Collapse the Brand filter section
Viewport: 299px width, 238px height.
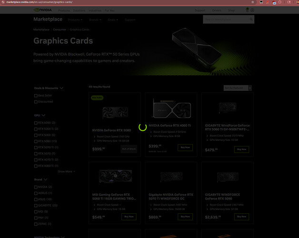point(40,179)
